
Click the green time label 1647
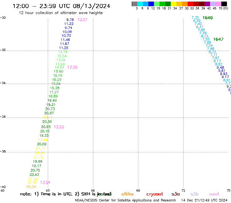pos(219,39)
